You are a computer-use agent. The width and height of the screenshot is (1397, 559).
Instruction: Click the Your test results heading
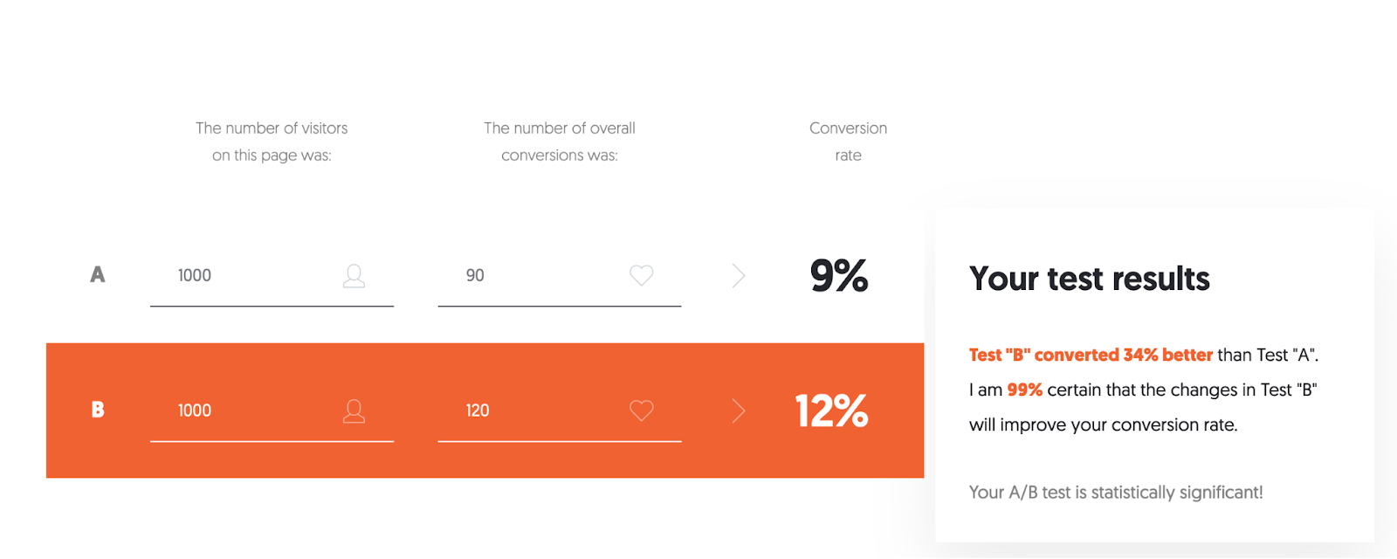tap(1089, 279)
